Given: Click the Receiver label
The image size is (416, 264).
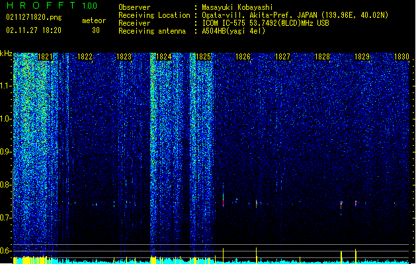Looking at the screenshot, I should [134, 23].
